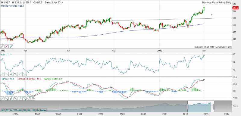Click the second down-arrow tool in MACD panel
This screenshot has height=116, width=241.
coord(24,99)
